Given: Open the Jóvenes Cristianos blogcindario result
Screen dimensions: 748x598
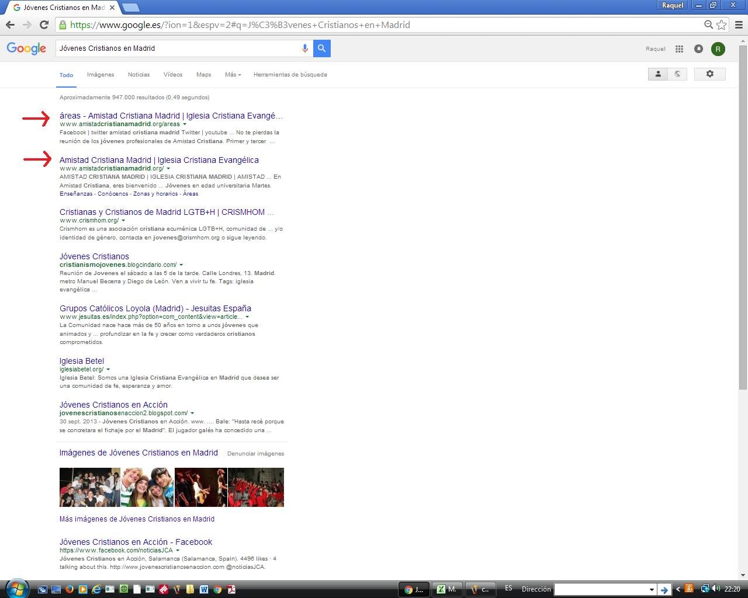Looking at the screenshot, I should (x=94, y=256).
